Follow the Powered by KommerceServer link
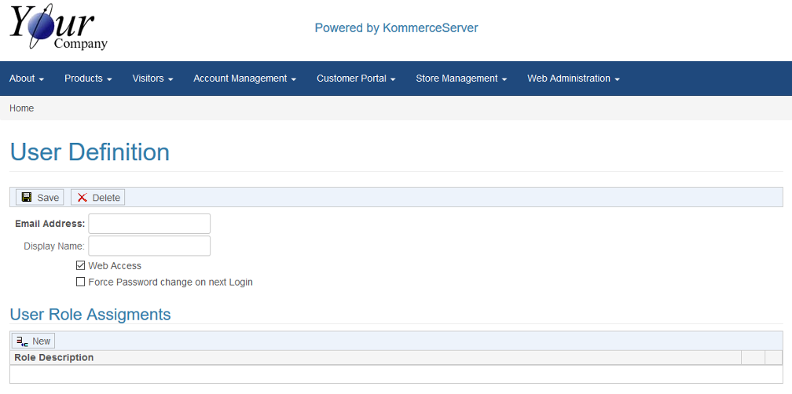This screenshot has height=394, width=792. click(x=397, y=27)
